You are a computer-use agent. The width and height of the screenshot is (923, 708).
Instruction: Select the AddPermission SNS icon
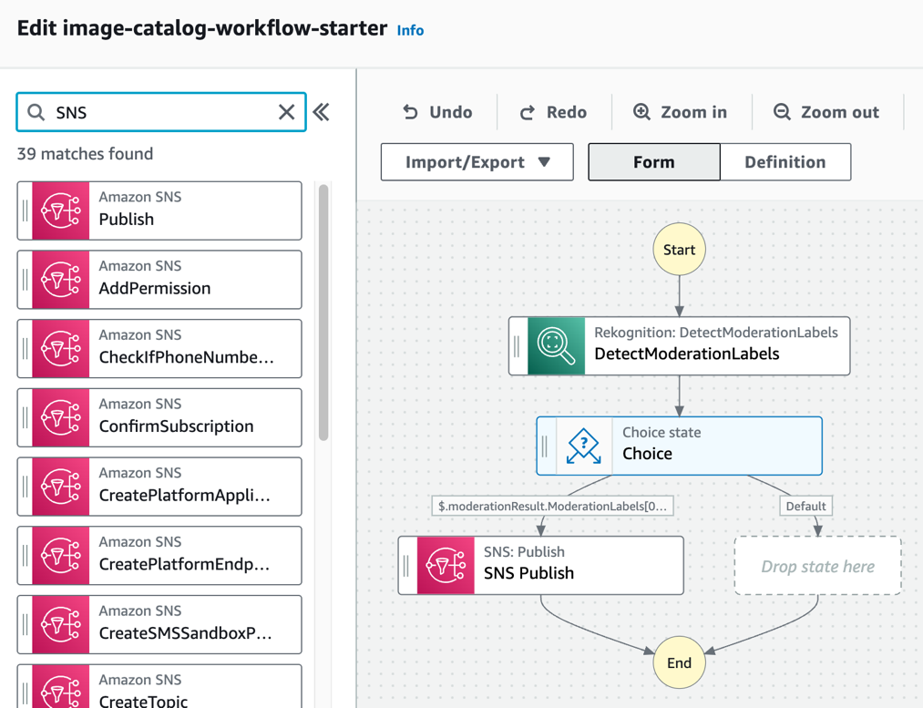(x=61, y=280)
